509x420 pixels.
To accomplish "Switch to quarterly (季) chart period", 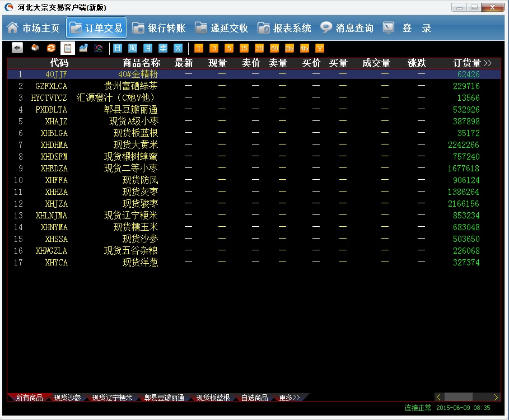I will [163, 48].
